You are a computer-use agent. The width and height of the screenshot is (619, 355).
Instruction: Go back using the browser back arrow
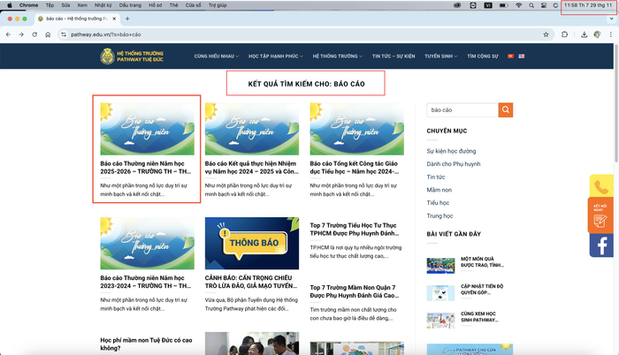[x=8, y=34]
